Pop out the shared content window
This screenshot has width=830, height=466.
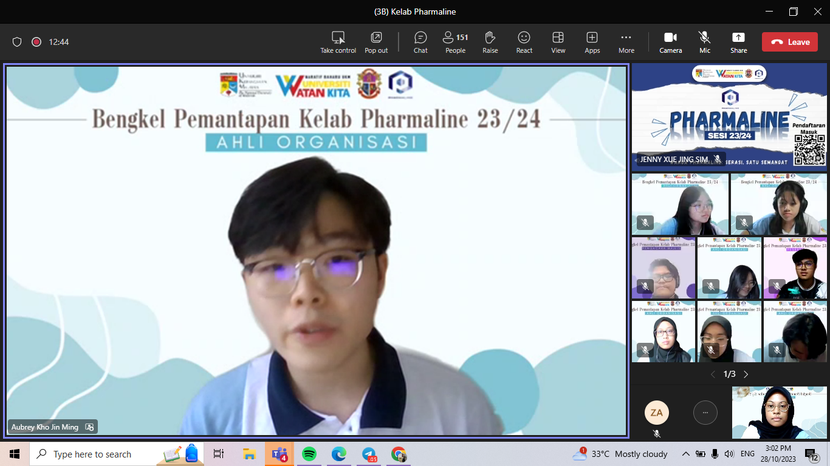376,42
